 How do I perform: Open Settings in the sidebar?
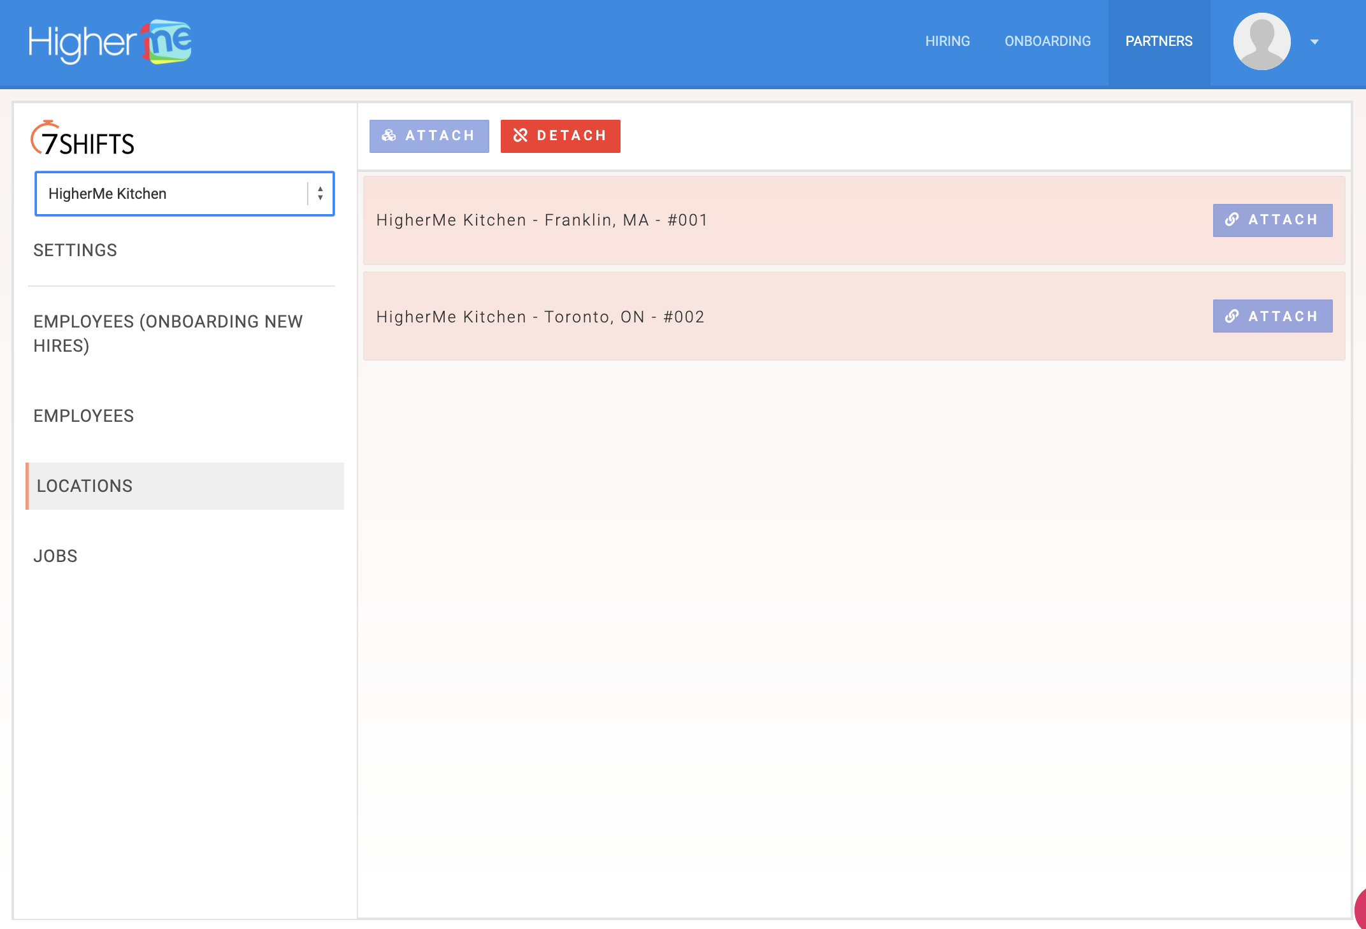[x=75, y=250]
